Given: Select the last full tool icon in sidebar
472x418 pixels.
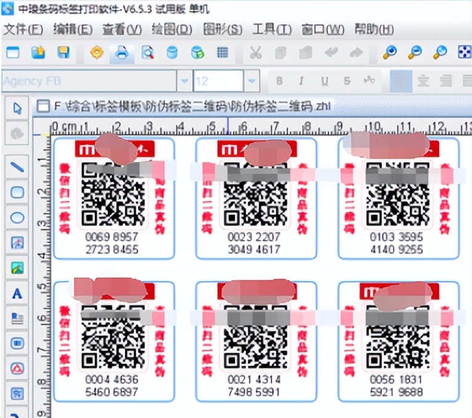Looking at the screenshot, I should click(17, 393).
